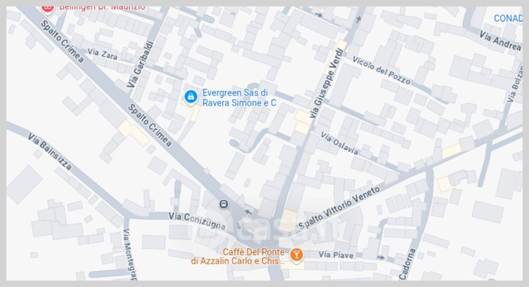Click the Evergreen Sas blue lock marker
529x287 pixels.
(190, 97)
